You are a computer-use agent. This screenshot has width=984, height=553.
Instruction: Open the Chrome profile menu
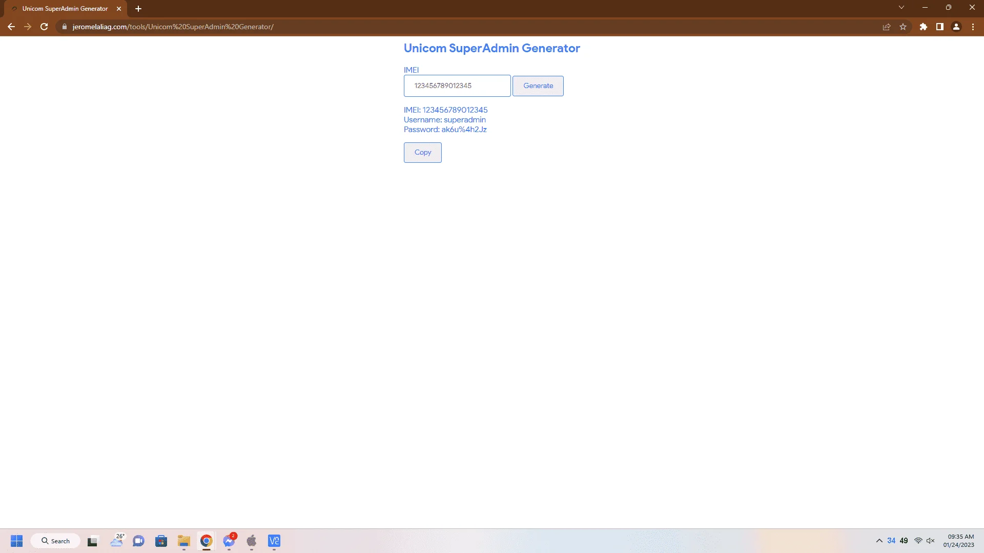click(956, 27)
